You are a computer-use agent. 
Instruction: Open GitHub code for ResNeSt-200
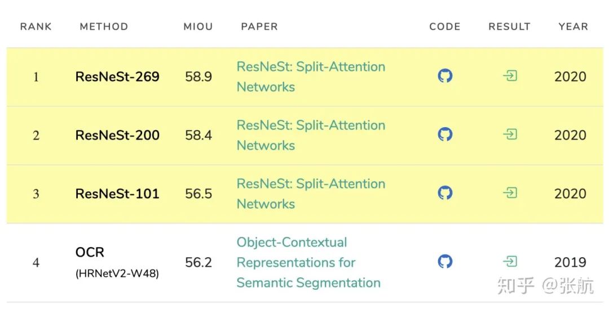coord(445,134)
